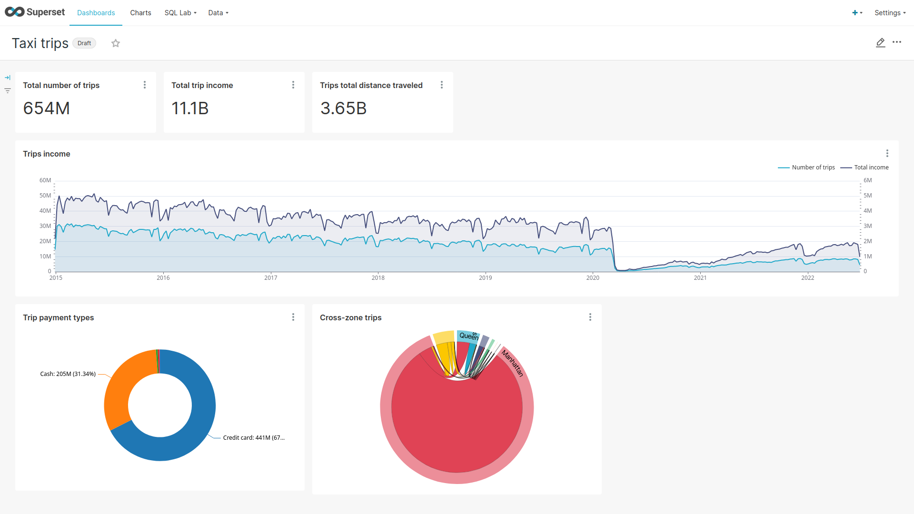
Task: Toggle Total income legend series
Action: coord(871,168)
